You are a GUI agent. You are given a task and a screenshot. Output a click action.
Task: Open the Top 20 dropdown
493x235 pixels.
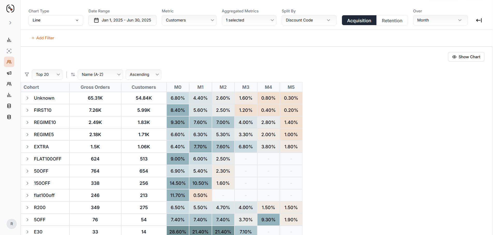47,75
